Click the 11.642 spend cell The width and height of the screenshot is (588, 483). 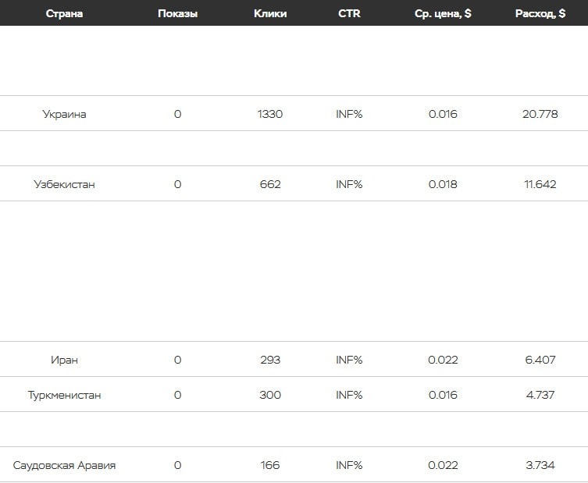(540, 184)
